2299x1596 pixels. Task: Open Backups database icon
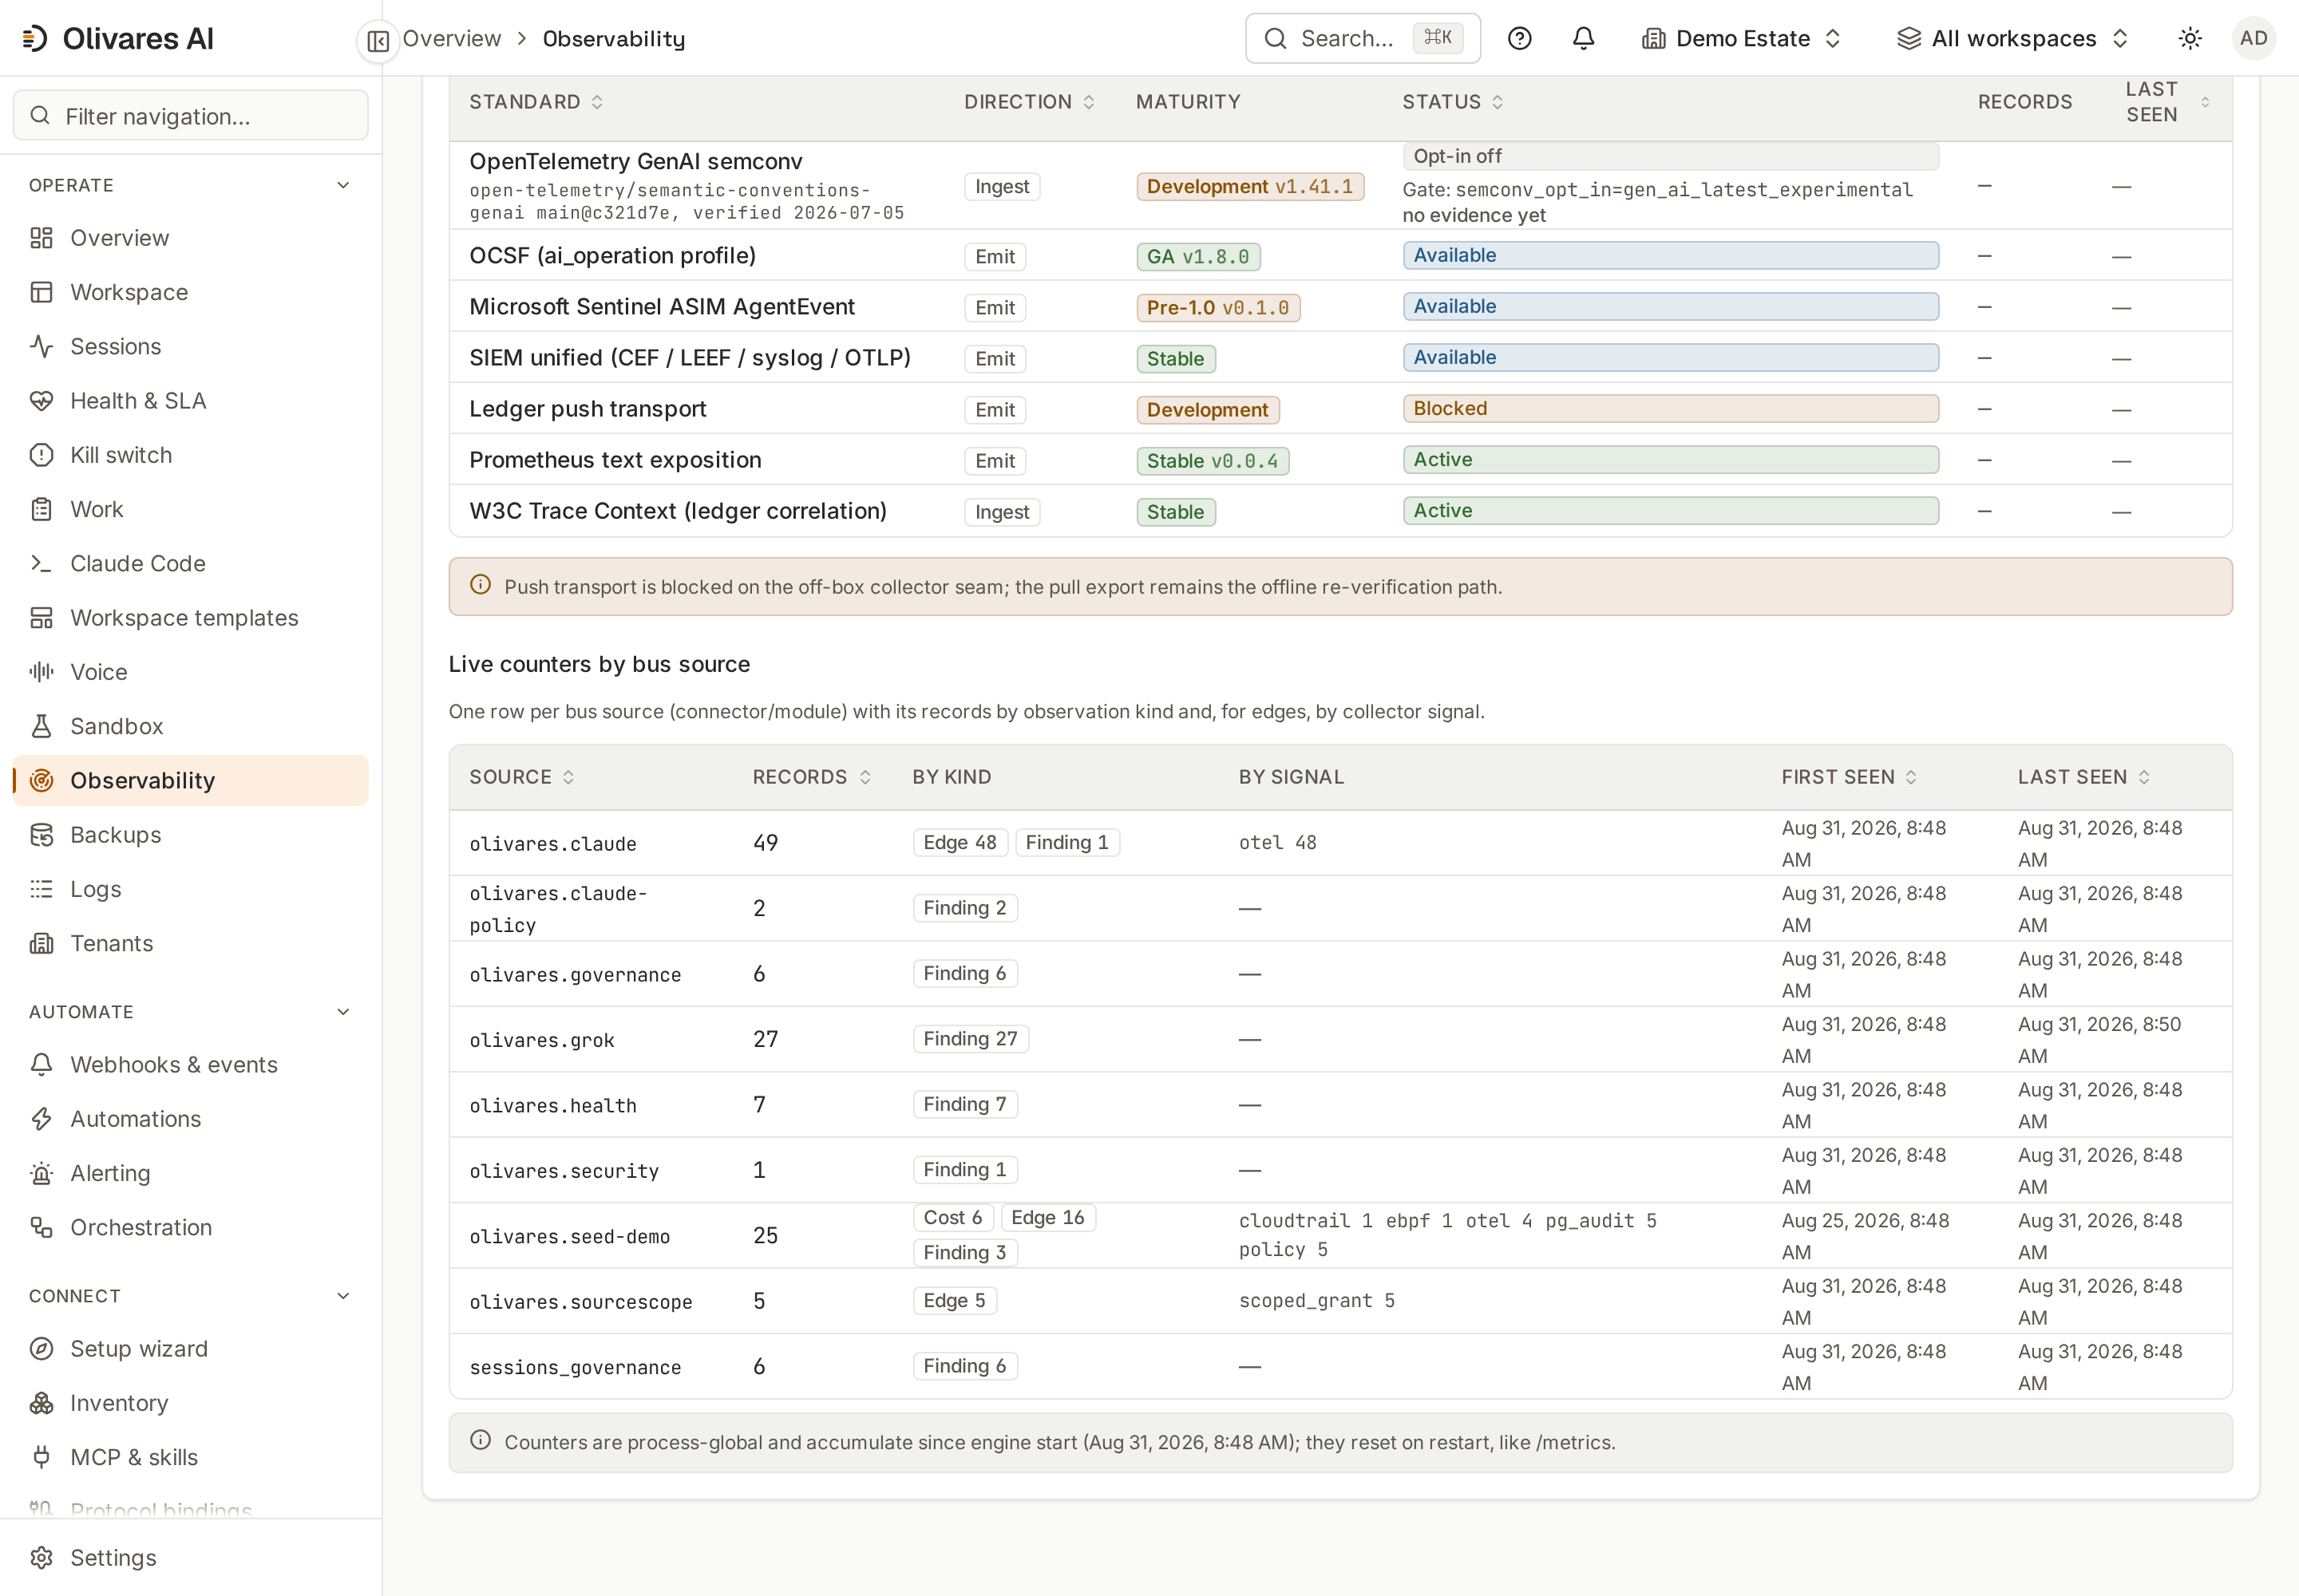[x=41, y=835]
